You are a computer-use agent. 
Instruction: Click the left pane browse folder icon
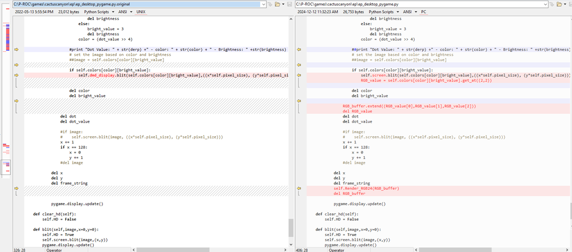pyautogui.click(x=277, y=4)
